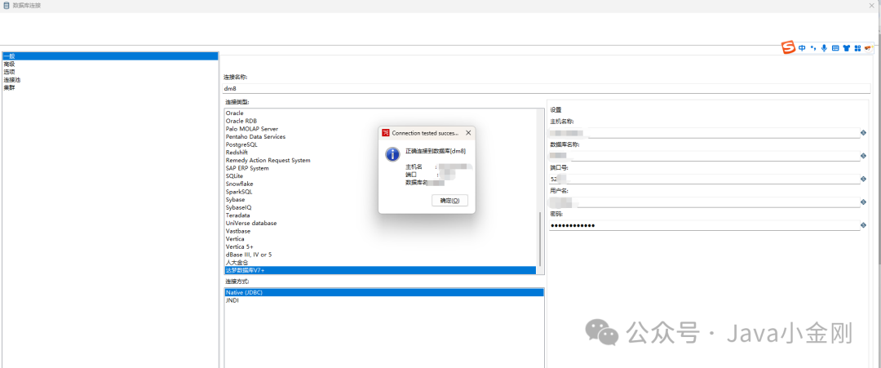Toggle Chinese/English input mode icon
This screenshot has height=368, width=881.
(x=803, y=48)
